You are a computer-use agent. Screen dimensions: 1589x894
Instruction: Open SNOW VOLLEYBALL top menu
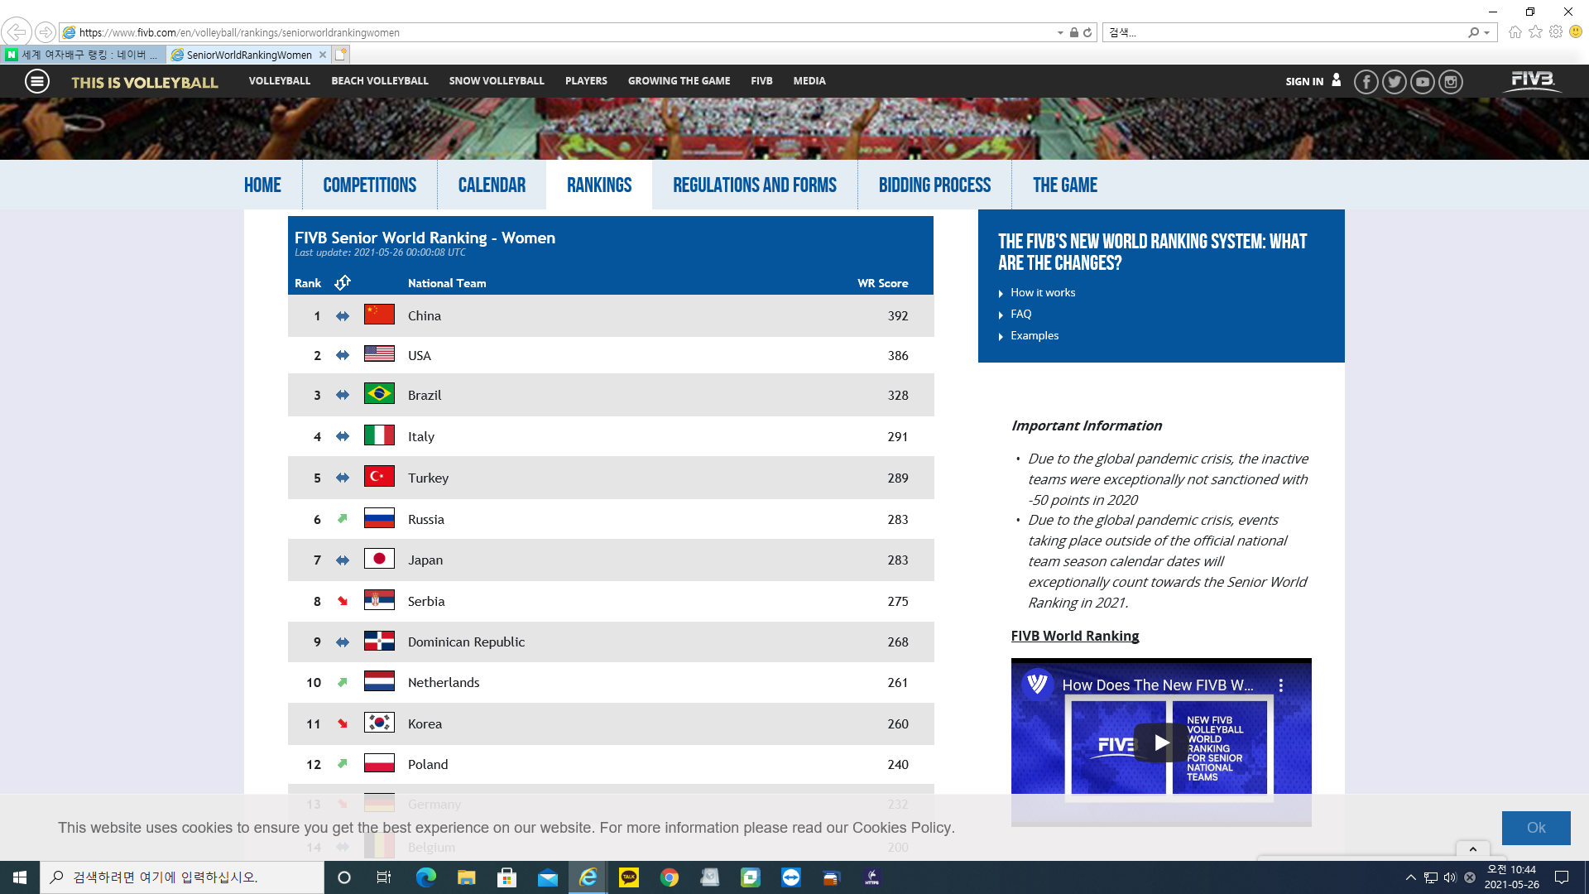(497, 81)
